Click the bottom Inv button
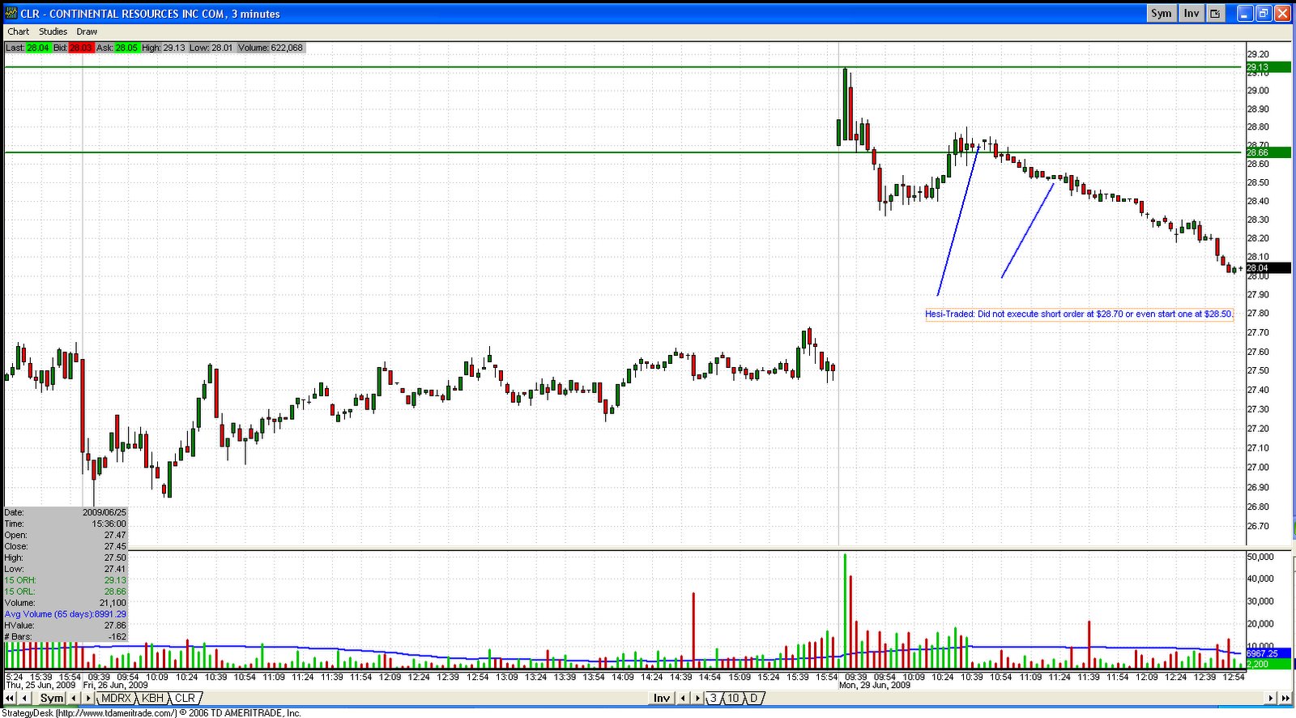The height and width of the screenshot is (718, 1296). coord(662,698)
